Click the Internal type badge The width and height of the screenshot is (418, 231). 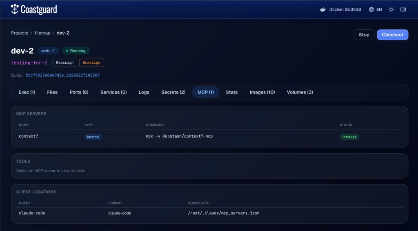[x=93, y=137]
